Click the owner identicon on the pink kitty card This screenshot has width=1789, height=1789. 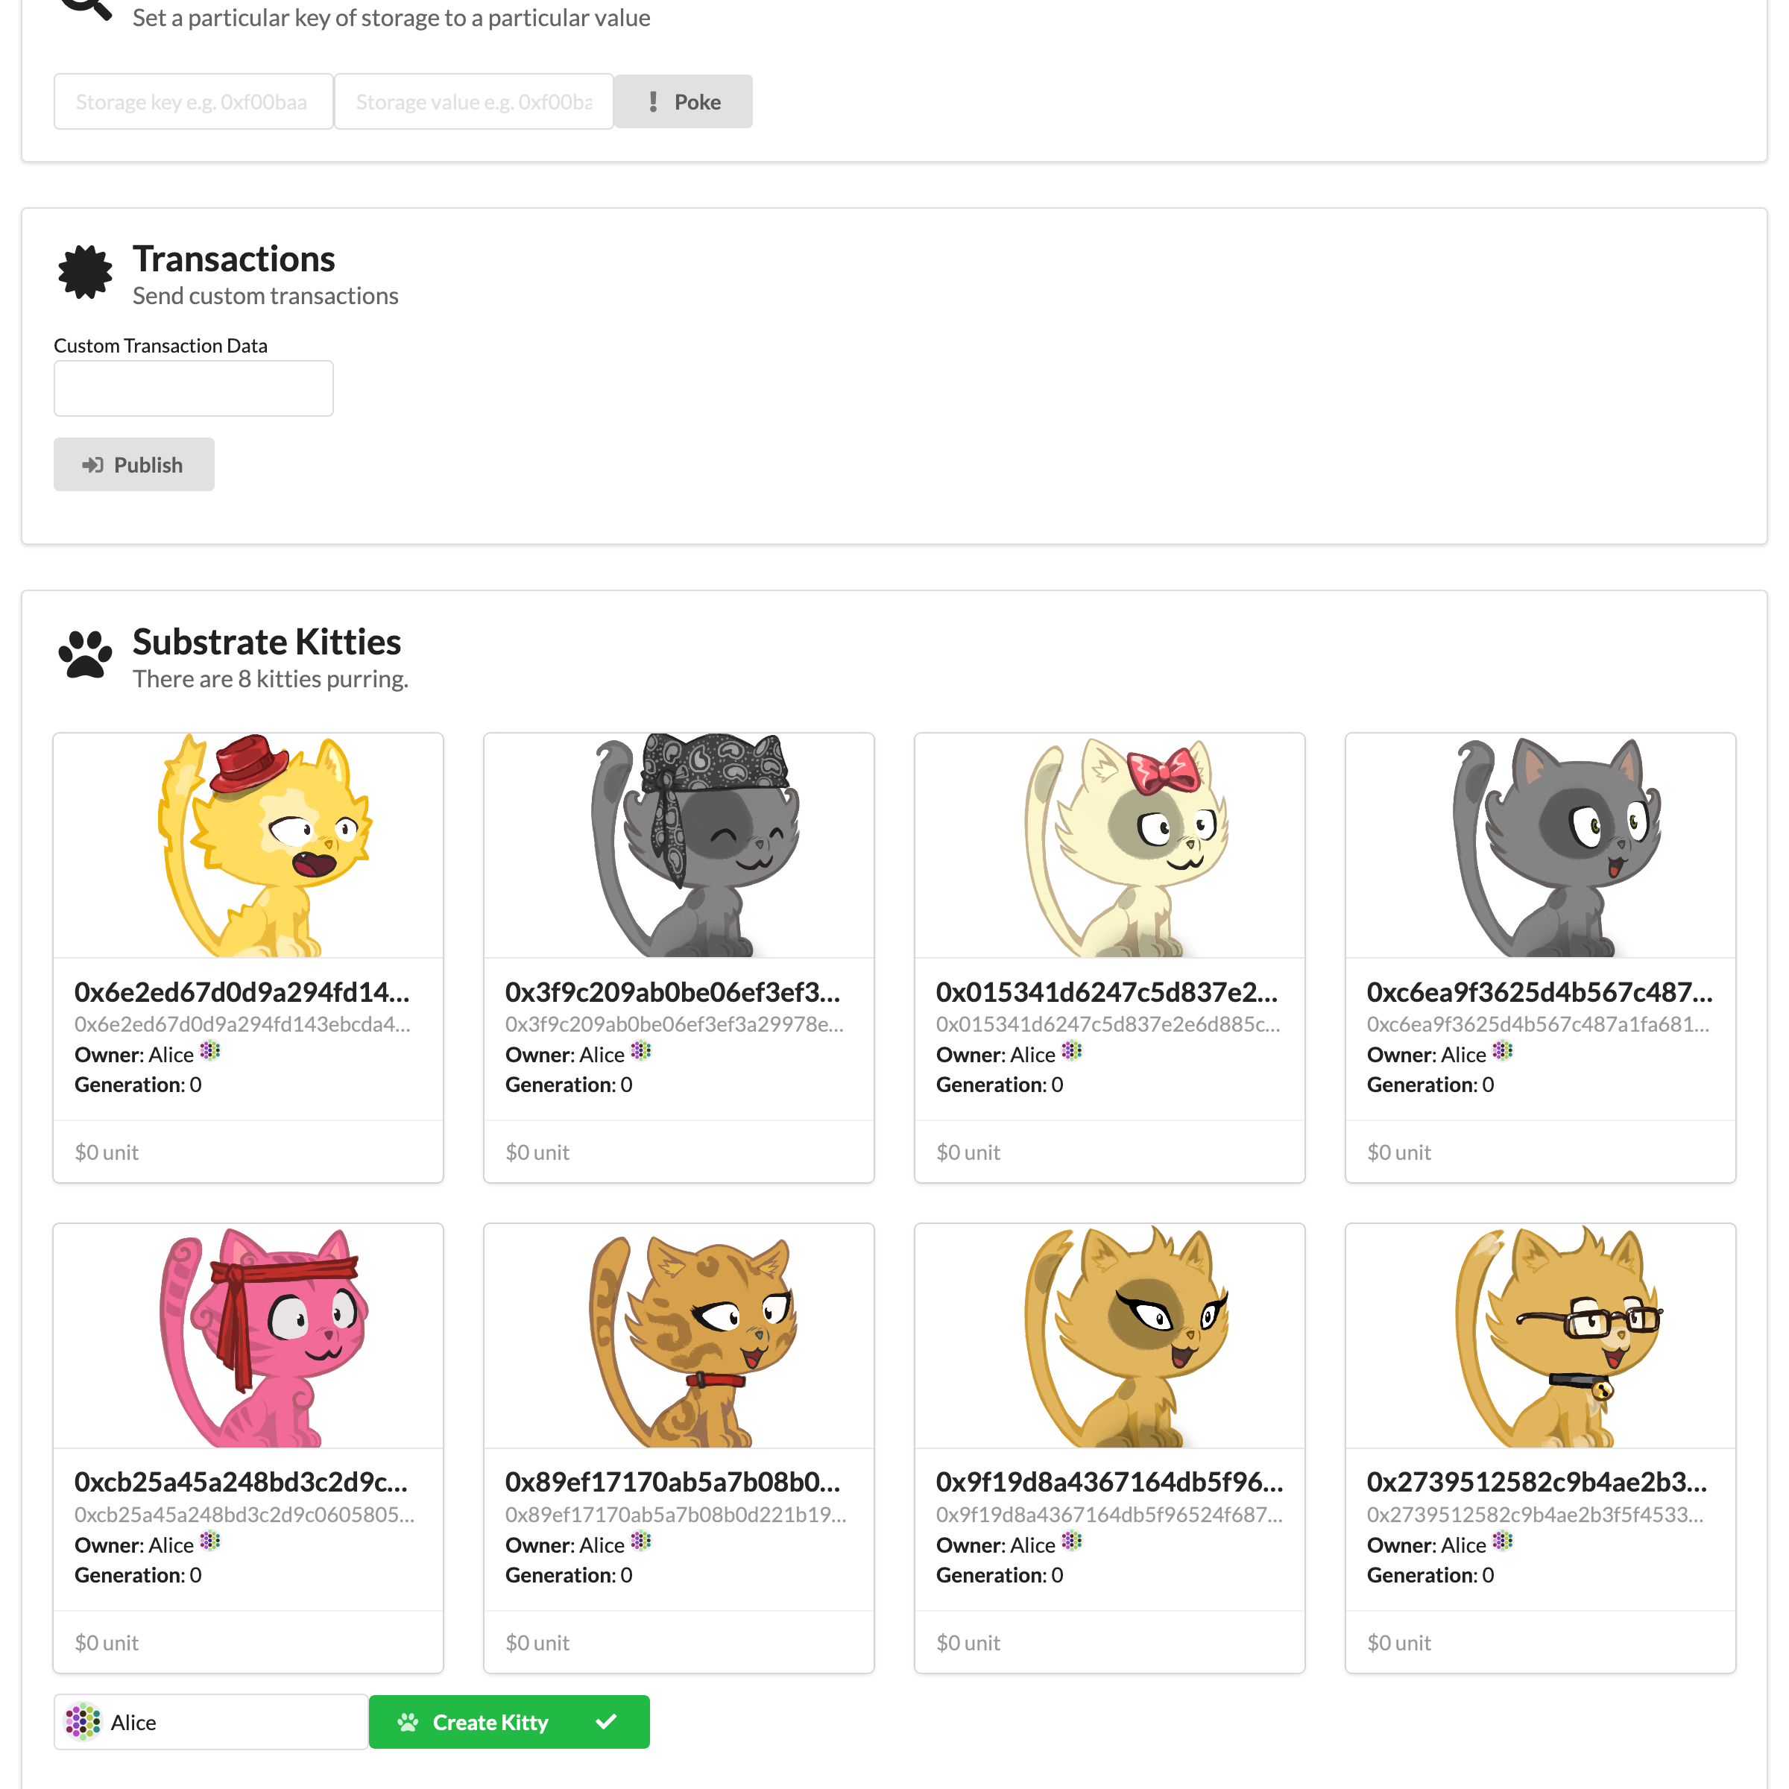coord(210,1541)
